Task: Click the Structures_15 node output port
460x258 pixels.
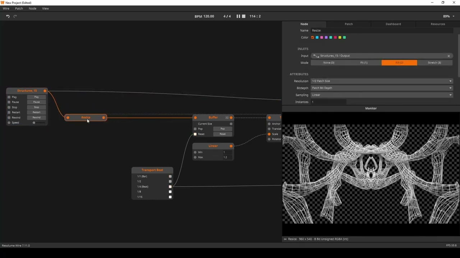Action: tap(45, 91)
